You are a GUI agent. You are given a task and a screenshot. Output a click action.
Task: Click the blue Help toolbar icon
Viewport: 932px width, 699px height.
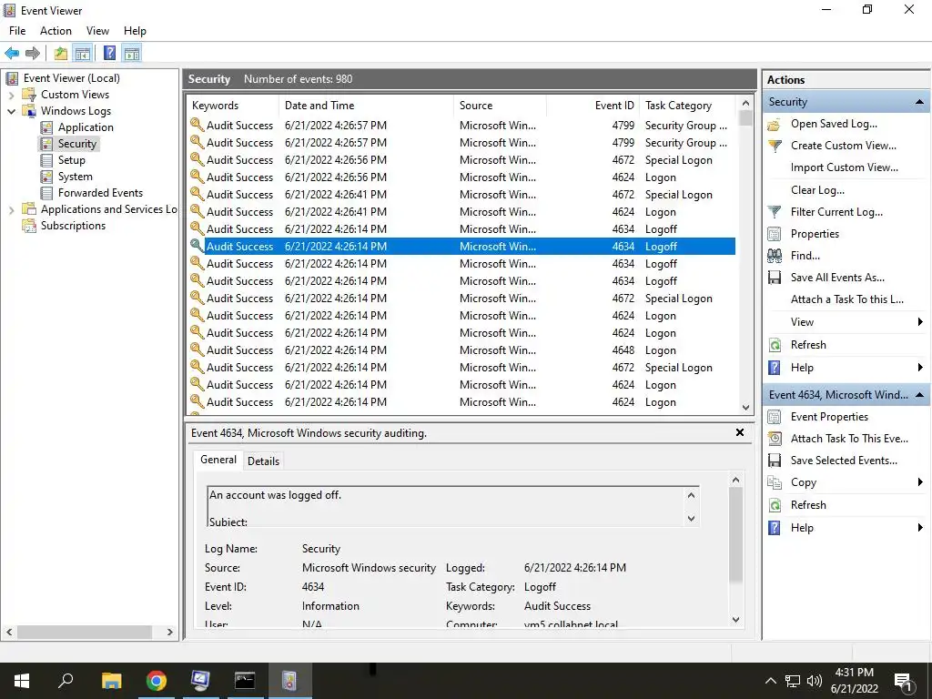pyautogui.click(x=109, y=54)
